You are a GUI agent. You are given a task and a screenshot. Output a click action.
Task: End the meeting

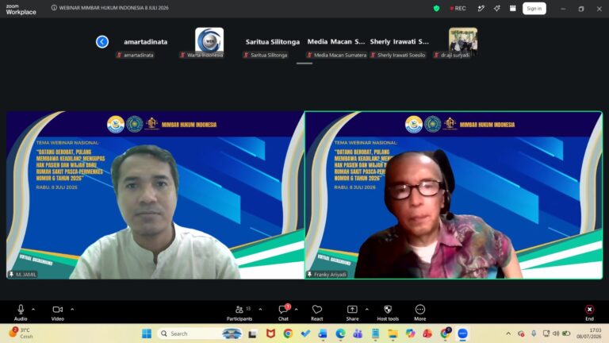(x=590, y=313)
